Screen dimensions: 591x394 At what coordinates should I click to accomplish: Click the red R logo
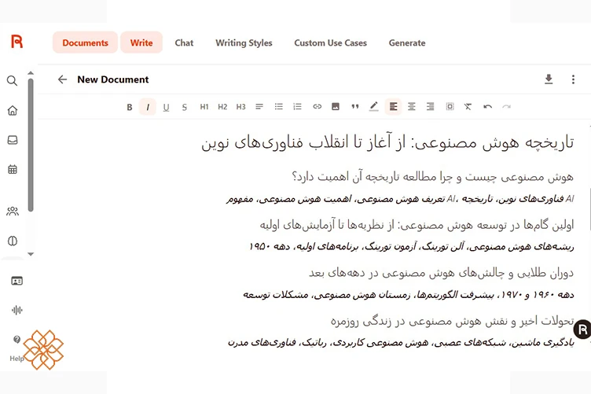click(x=17, y=42)
